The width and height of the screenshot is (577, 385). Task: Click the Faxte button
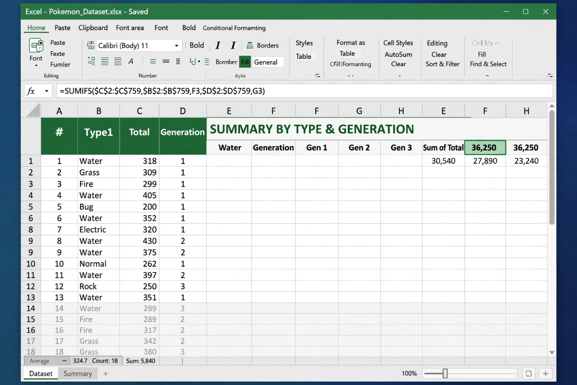58,54
